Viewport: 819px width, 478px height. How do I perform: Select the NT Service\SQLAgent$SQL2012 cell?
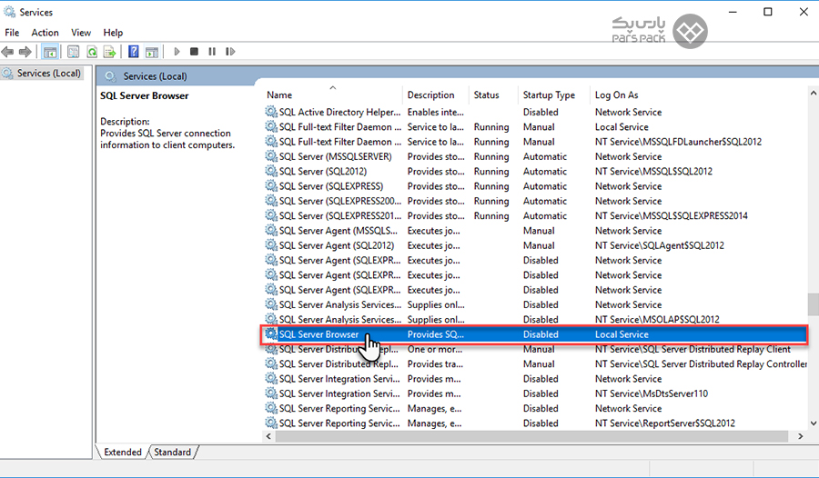tap(659, 245)
